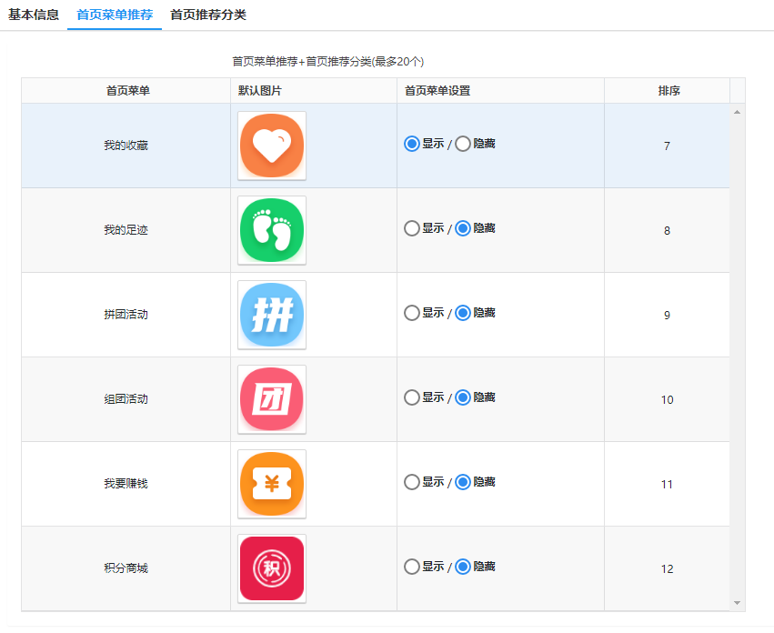Click the orange yen coupon 我要赚钱 icon
Screen dimensions: 774x633
click(x=271, y=484)
